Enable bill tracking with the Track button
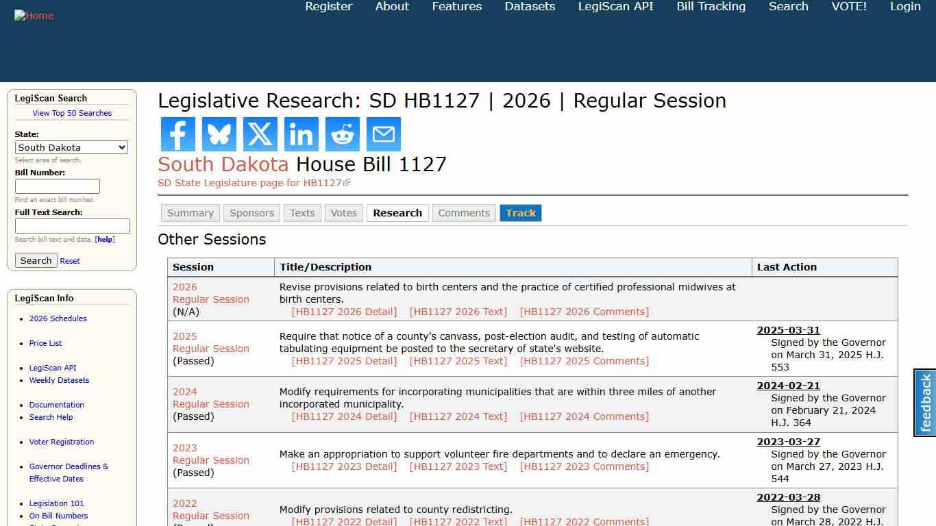This screenshot has height=526, width=936. (x=521, y=213)
